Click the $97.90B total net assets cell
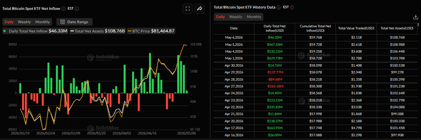This screenshot has width=421, height=140. (x=397, y=135)
